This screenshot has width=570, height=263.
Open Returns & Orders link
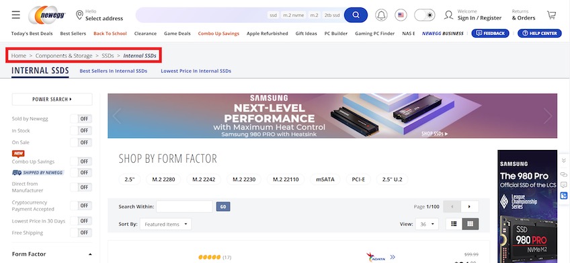pyautogui.click(x=524, y=15)
